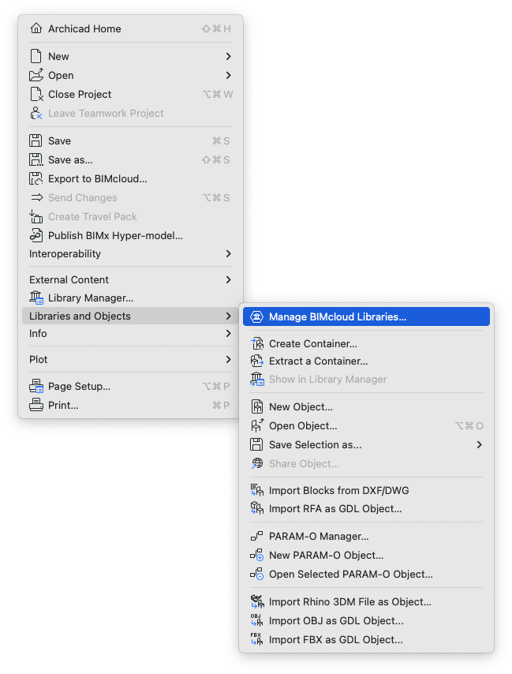
Task: Click the Import RFA as GDL icon
Action: (x=257, y=508)
